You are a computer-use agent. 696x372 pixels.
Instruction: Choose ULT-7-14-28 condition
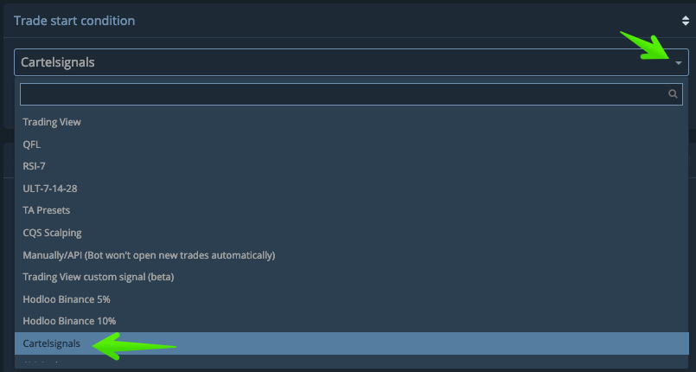pyautogui.click(x=351, y=189)
